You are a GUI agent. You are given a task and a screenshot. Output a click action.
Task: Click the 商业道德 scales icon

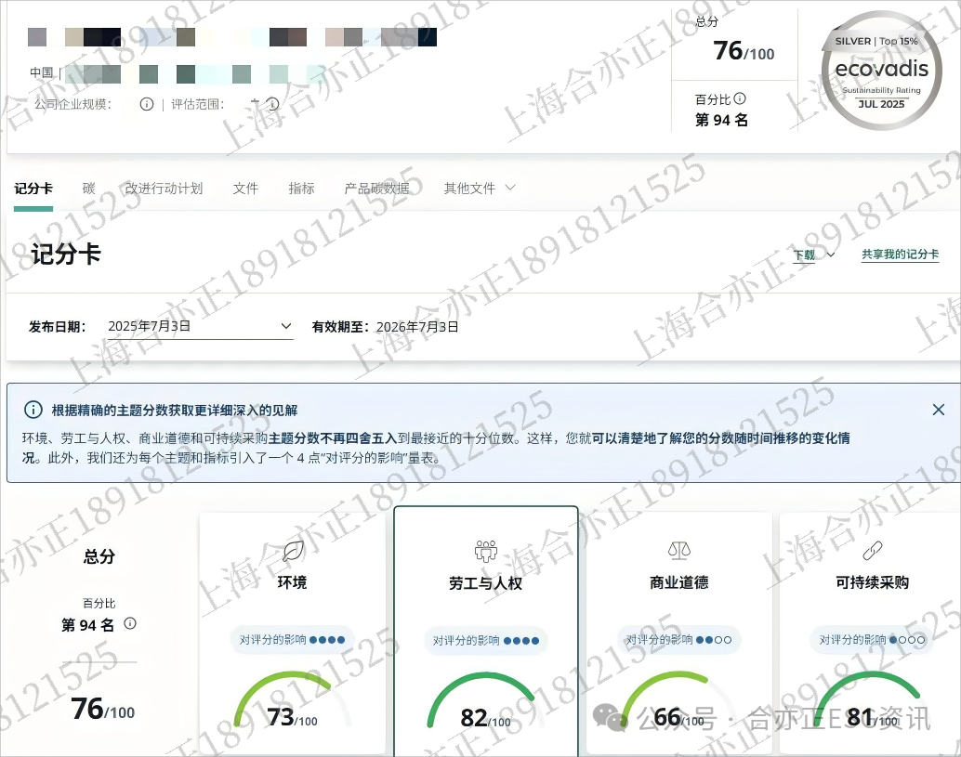(678, 550)
